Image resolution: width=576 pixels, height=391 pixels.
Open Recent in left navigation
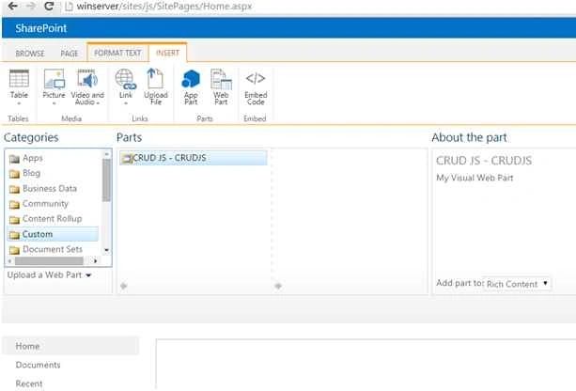point(29,383)
